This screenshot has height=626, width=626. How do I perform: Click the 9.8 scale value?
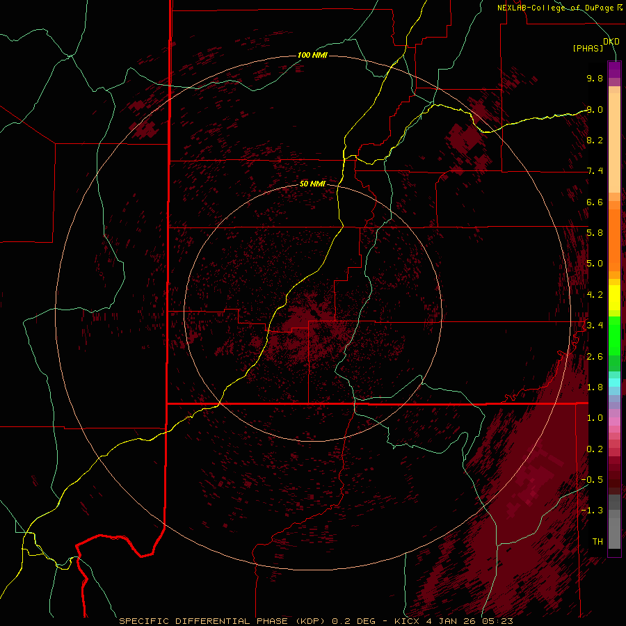[595, 78]
